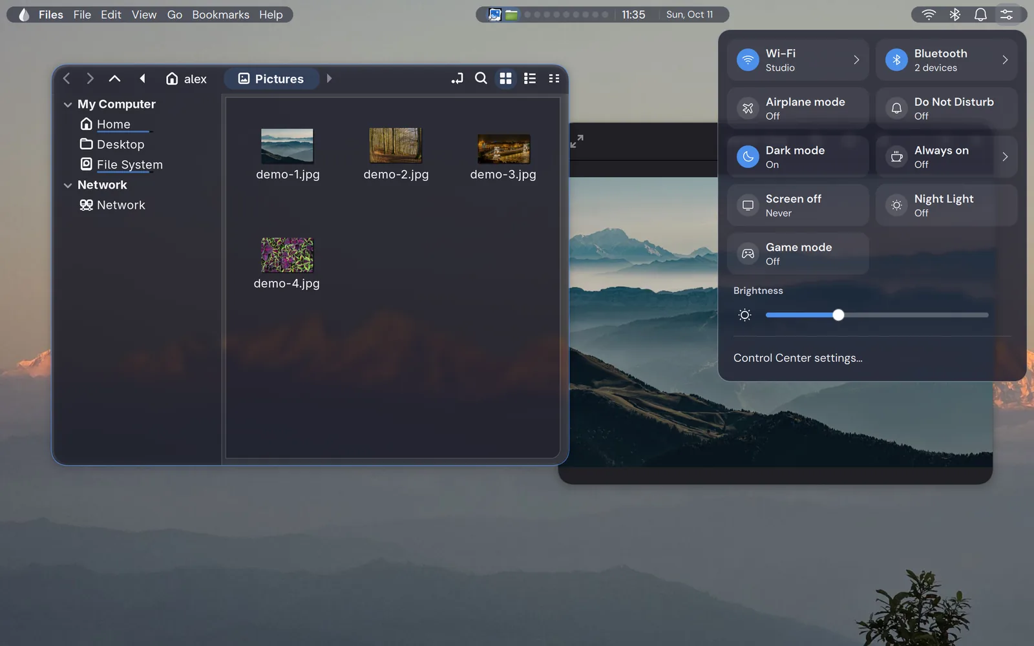Collapse the My Computer section
Image resolution: width=1034 pixels, height=646 pixels.
click(68, 105)
